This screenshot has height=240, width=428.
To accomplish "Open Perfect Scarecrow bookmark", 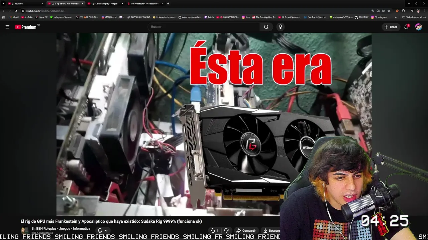I will [289, 17].
